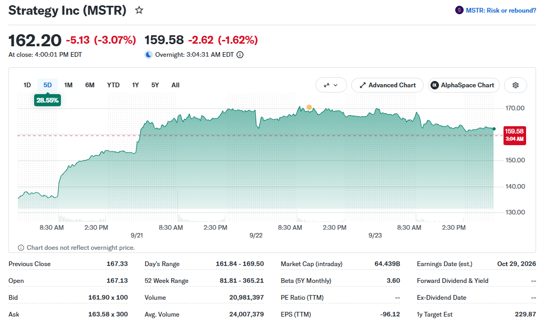Select the 1D time range
Screen dimensions: 545x325
coord(27,85)
